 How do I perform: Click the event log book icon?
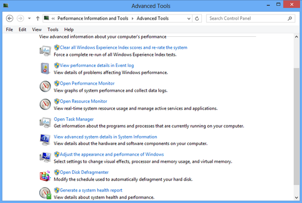tap(45, 69)
